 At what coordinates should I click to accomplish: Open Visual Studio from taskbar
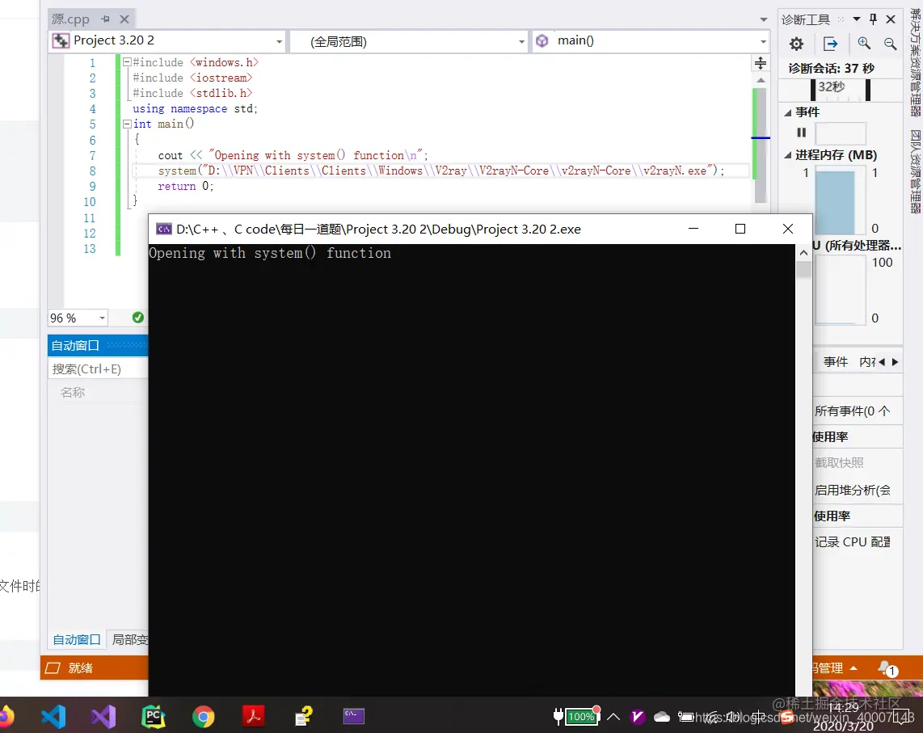coord(103,716)
